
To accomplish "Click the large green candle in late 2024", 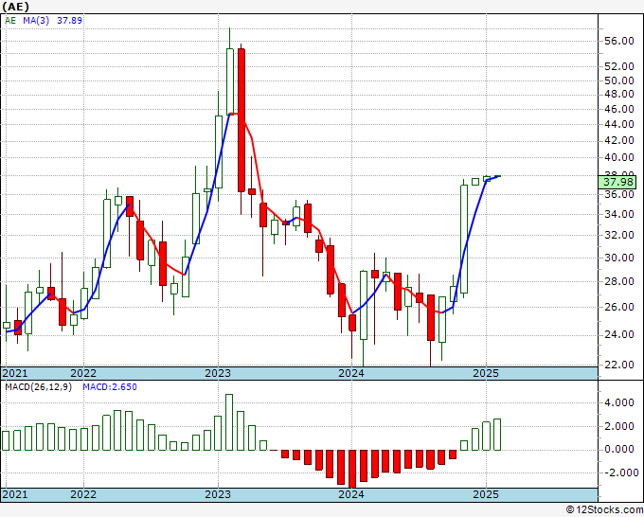I will point(464,239).
